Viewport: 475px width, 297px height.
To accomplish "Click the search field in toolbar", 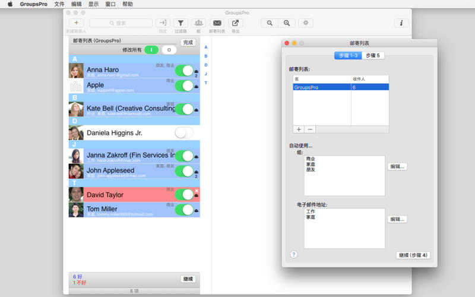I will point(121,23).
